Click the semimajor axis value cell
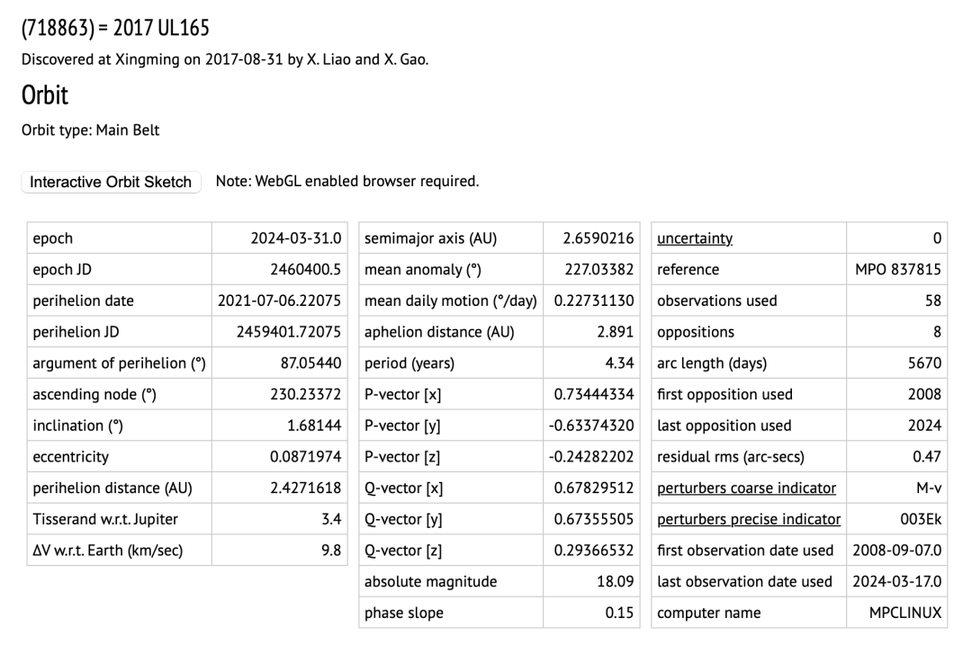The image size is (972, 645). [x=598, y=238]
